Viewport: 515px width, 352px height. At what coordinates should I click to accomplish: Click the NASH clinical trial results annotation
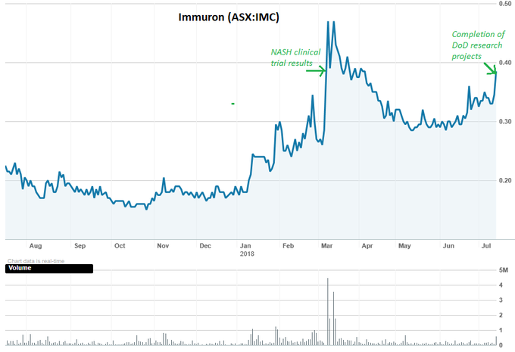point(295,58)
